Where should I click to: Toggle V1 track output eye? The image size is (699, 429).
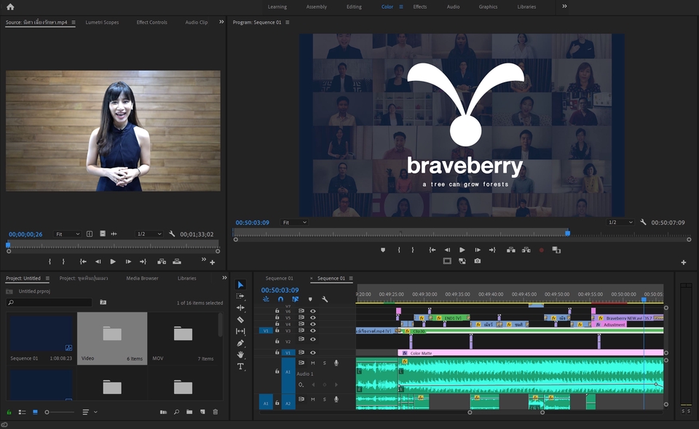click(313, 353)
